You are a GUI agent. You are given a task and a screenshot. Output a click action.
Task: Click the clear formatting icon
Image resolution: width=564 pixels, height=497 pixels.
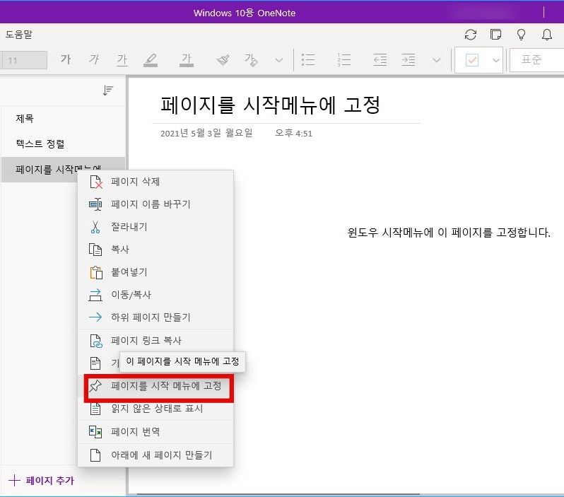pos(251,60)
